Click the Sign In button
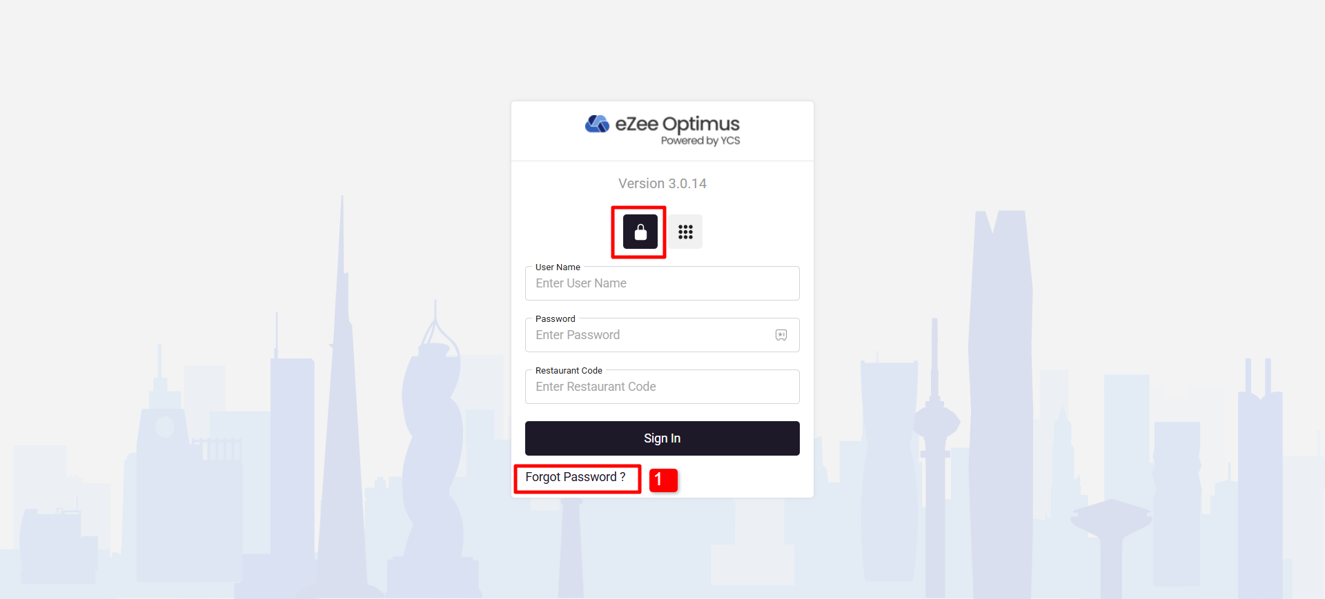 [662, 438]
